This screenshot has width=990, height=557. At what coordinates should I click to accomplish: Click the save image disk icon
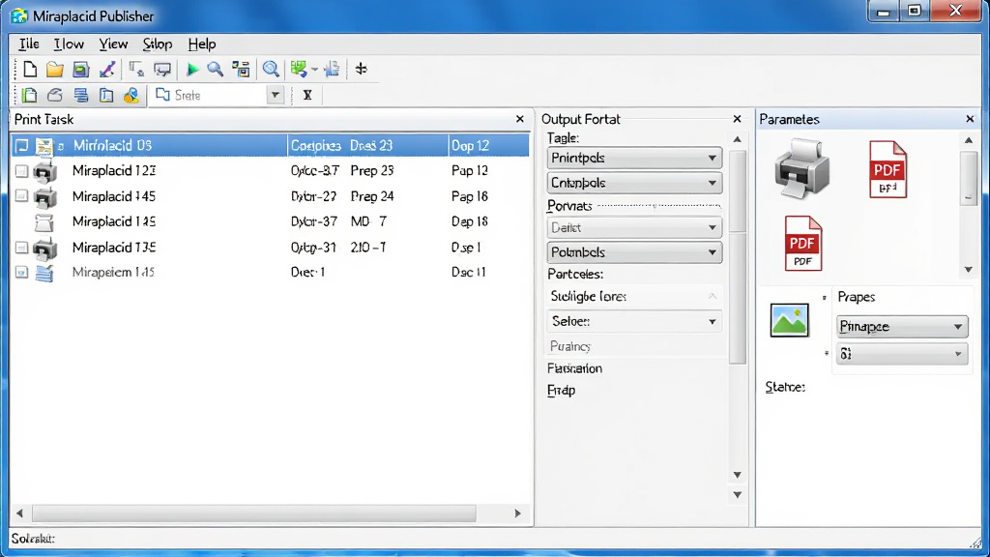(x=81, y=69)
